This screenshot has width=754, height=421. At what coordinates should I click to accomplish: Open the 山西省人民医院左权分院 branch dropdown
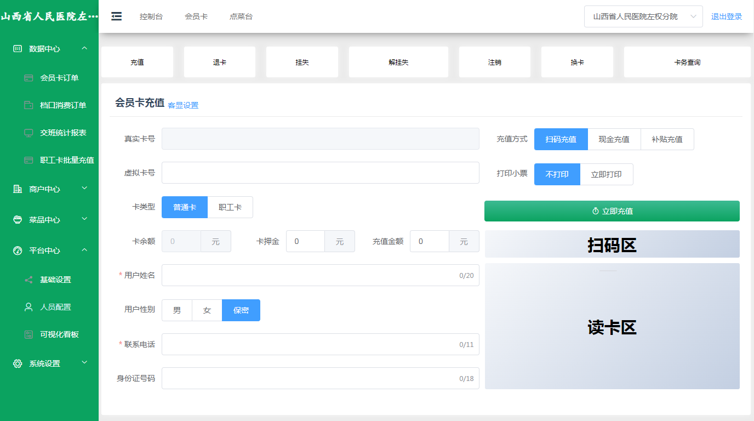coord(643,16)
